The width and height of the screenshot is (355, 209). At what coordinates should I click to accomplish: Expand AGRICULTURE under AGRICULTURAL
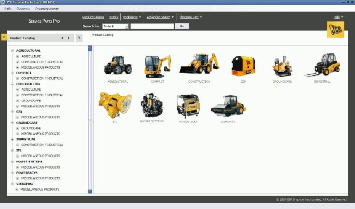(x=17, y=56)
